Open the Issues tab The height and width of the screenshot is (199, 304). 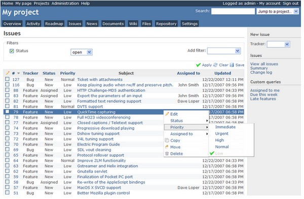pos(75,24)
